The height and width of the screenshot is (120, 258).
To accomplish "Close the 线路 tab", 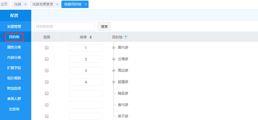I will click(25, 4).
